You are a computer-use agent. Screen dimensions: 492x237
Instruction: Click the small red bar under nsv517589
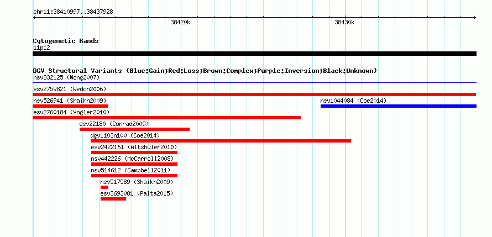[x=104, y=187]
